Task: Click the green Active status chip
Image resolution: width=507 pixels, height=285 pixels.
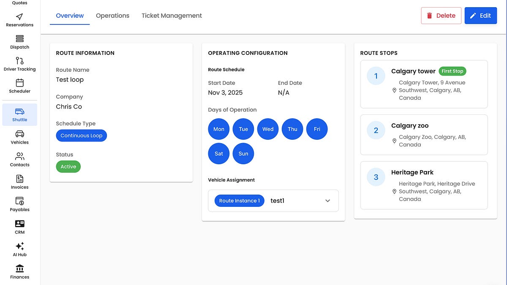Action: (x=68, y=166)
